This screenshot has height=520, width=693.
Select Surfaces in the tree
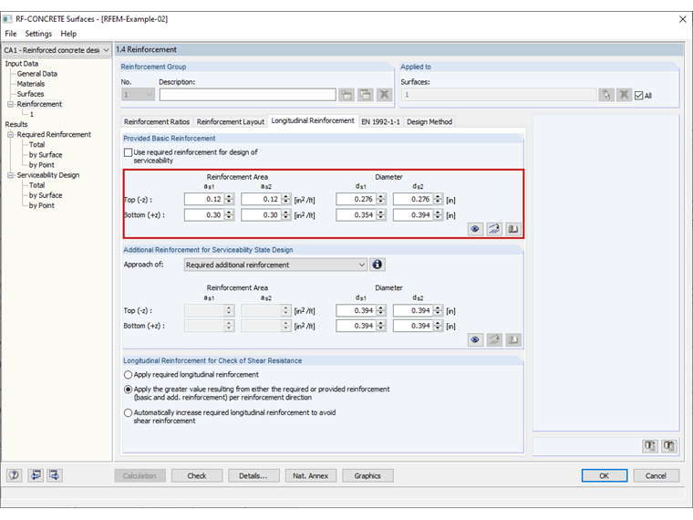(x=30, y=94)
